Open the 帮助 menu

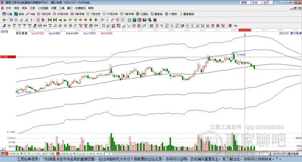point(91,8)
